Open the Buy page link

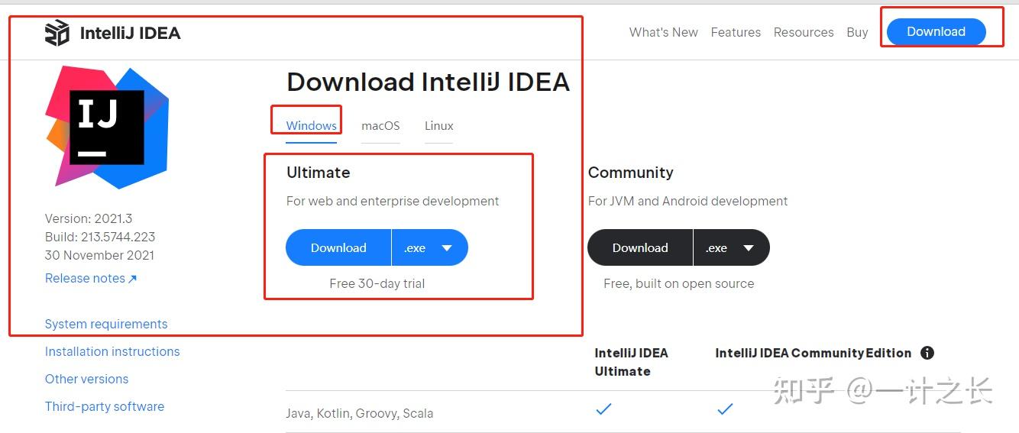coord(857,32)
